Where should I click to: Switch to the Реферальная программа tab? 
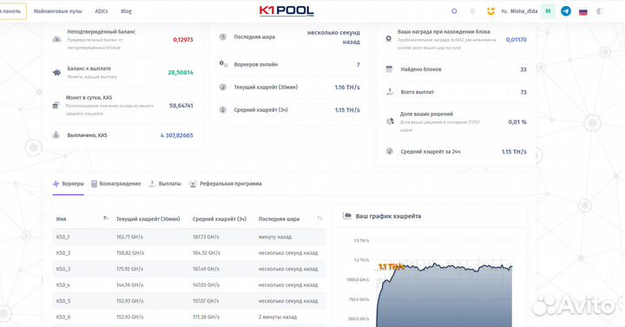tap(225, 184)
